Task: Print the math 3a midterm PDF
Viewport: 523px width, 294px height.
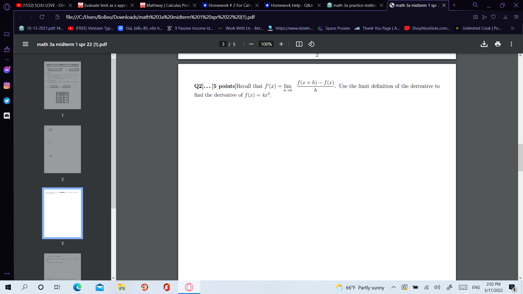Action: pyautogui.click(x=498, y=44)
